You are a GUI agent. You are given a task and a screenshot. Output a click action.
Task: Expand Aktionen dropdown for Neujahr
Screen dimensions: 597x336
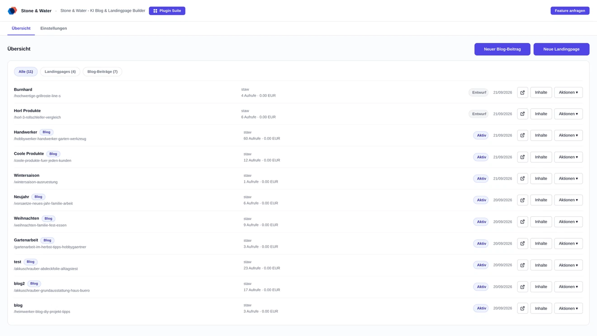[x=568, y=200]
